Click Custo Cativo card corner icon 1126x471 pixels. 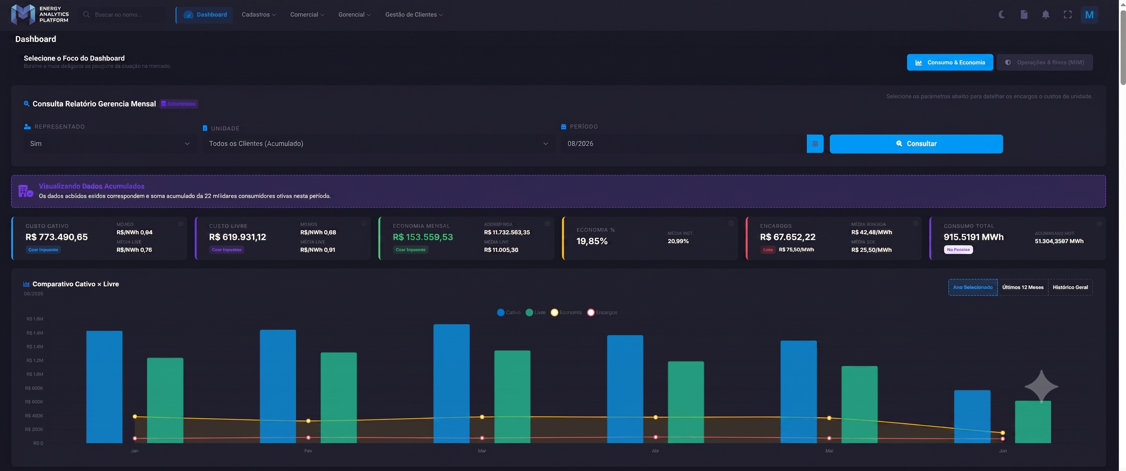(x=181, y=224)
